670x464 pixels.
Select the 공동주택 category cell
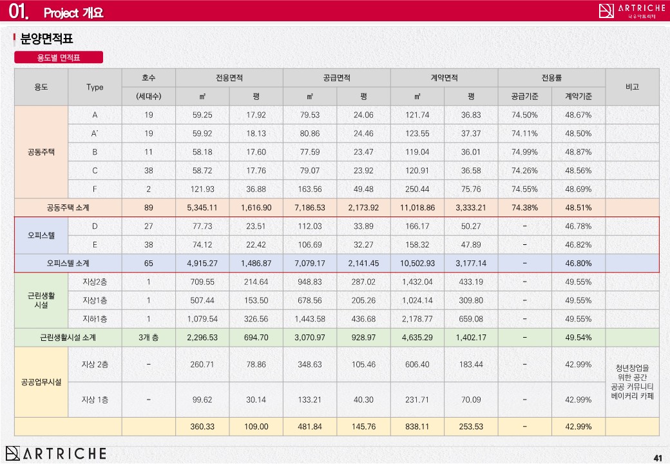[41, 152]
